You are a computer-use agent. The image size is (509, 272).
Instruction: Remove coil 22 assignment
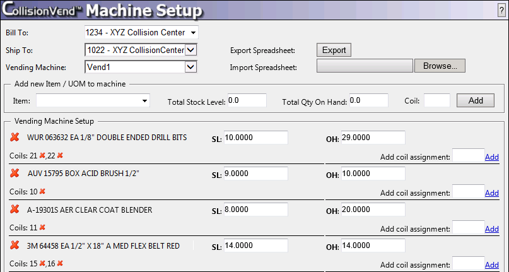click(60, 155)
